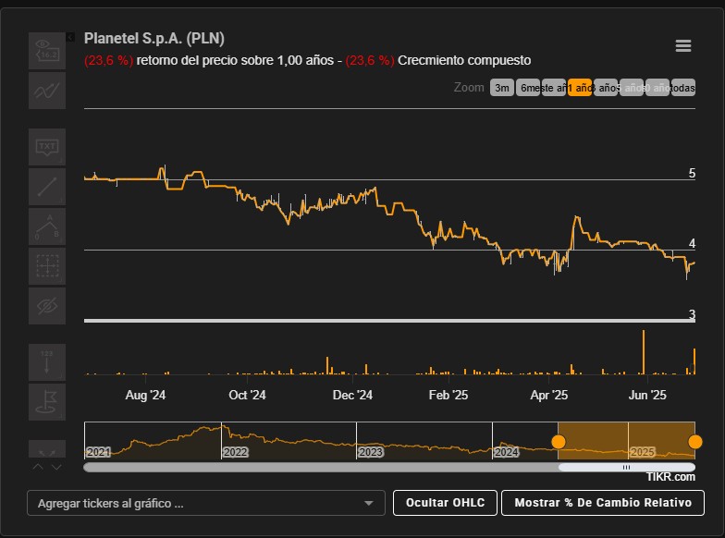The image size is (725, 538).
Task: Open the TIKR.com link
Action: [670, 477]
